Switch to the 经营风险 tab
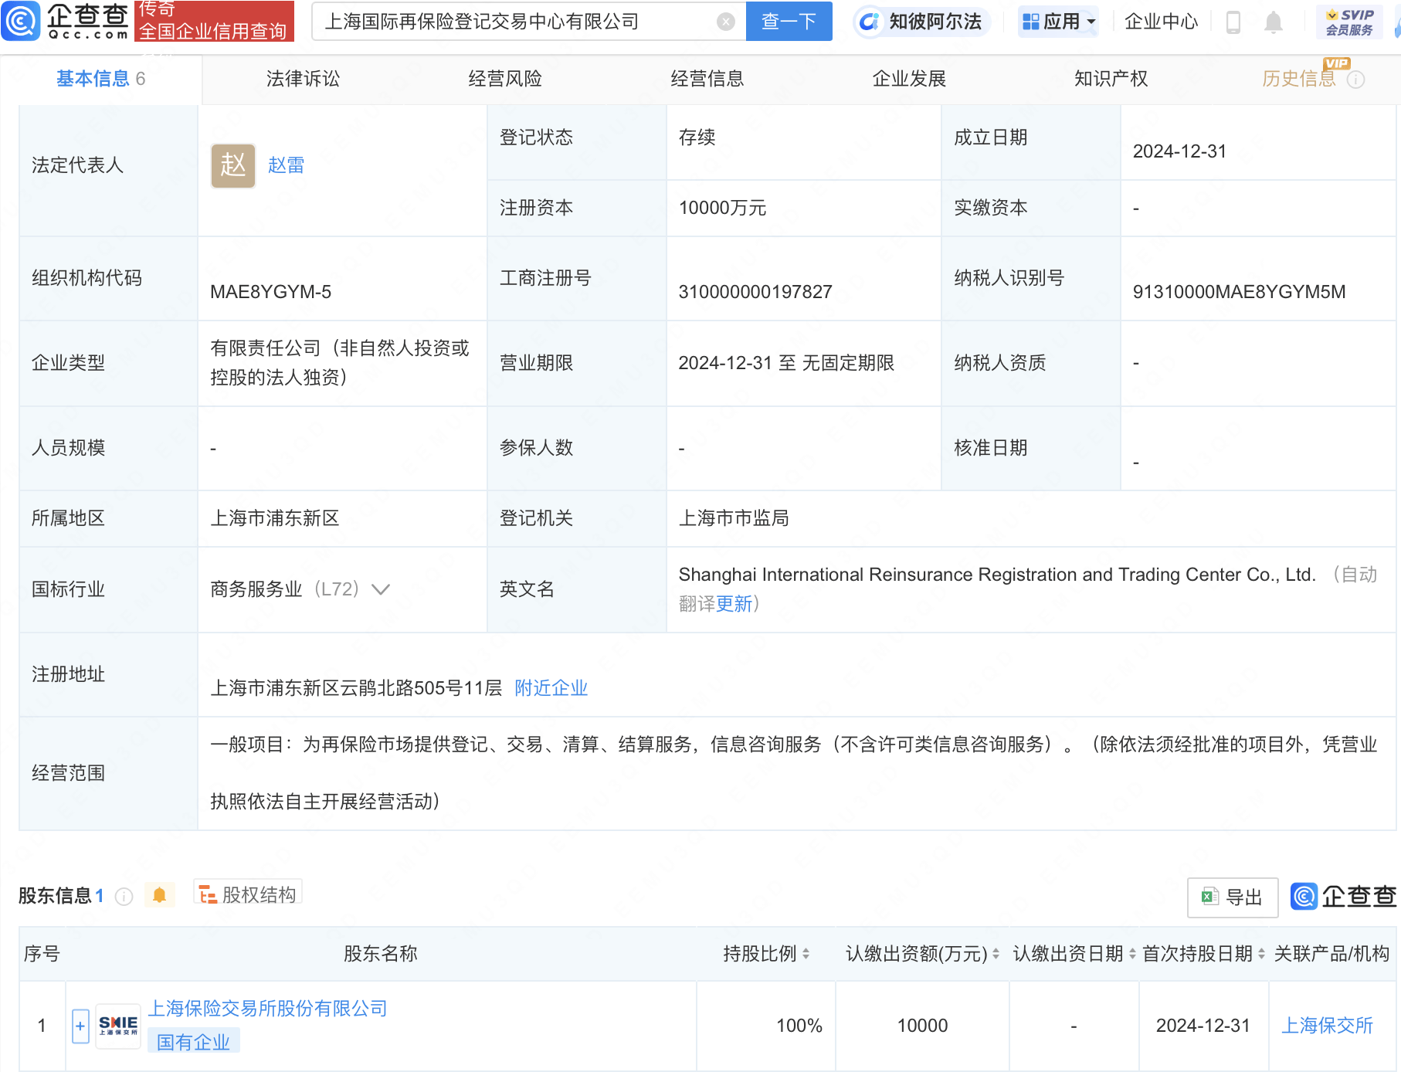The height and width of the screenshot is (1072, 1401). click(505, 79)
